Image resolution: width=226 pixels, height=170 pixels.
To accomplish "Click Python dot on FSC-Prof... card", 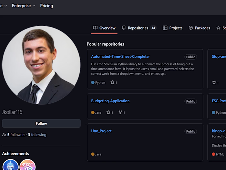I will point(213,112).
